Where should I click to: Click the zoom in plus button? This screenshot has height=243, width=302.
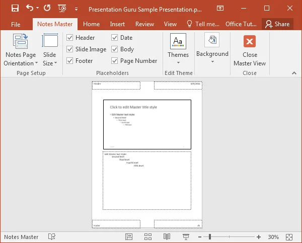(259, 237)
